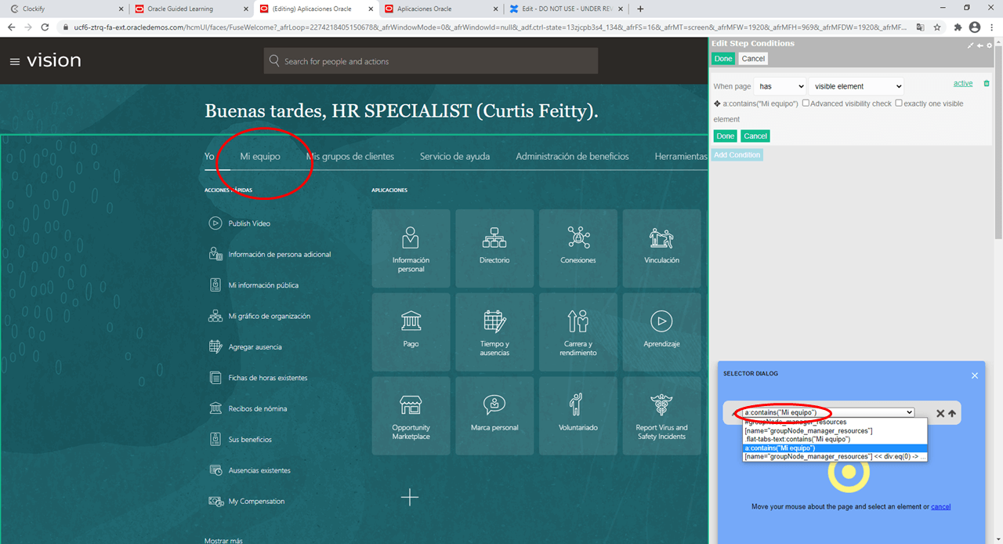
Task: Choose highlighted a:contains("Mi equipo") list option
Action: 835,448
